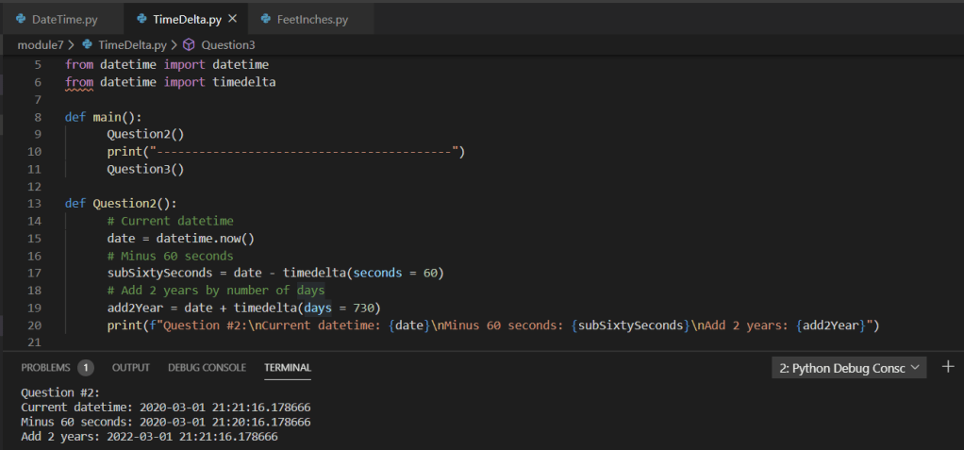The width and height of the screenshot is (964, 450).
Task: Click the Python file icon in breadcrumbs
Action: (x=88, y=44)
